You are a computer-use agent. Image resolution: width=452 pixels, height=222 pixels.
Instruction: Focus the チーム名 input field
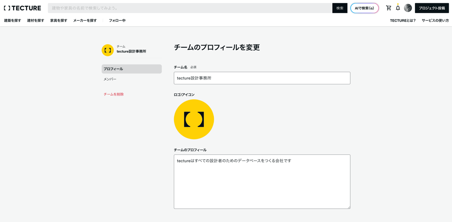262,78
